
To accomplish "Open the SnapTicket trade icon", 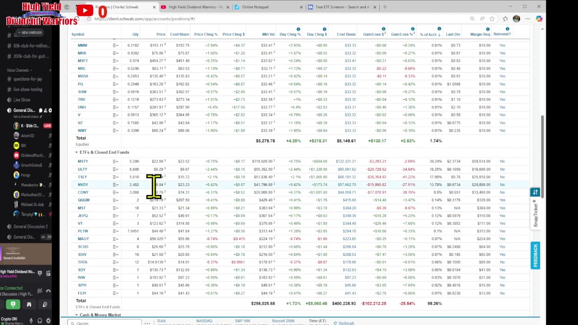I will pyautogui.click(x=535, y=192).
